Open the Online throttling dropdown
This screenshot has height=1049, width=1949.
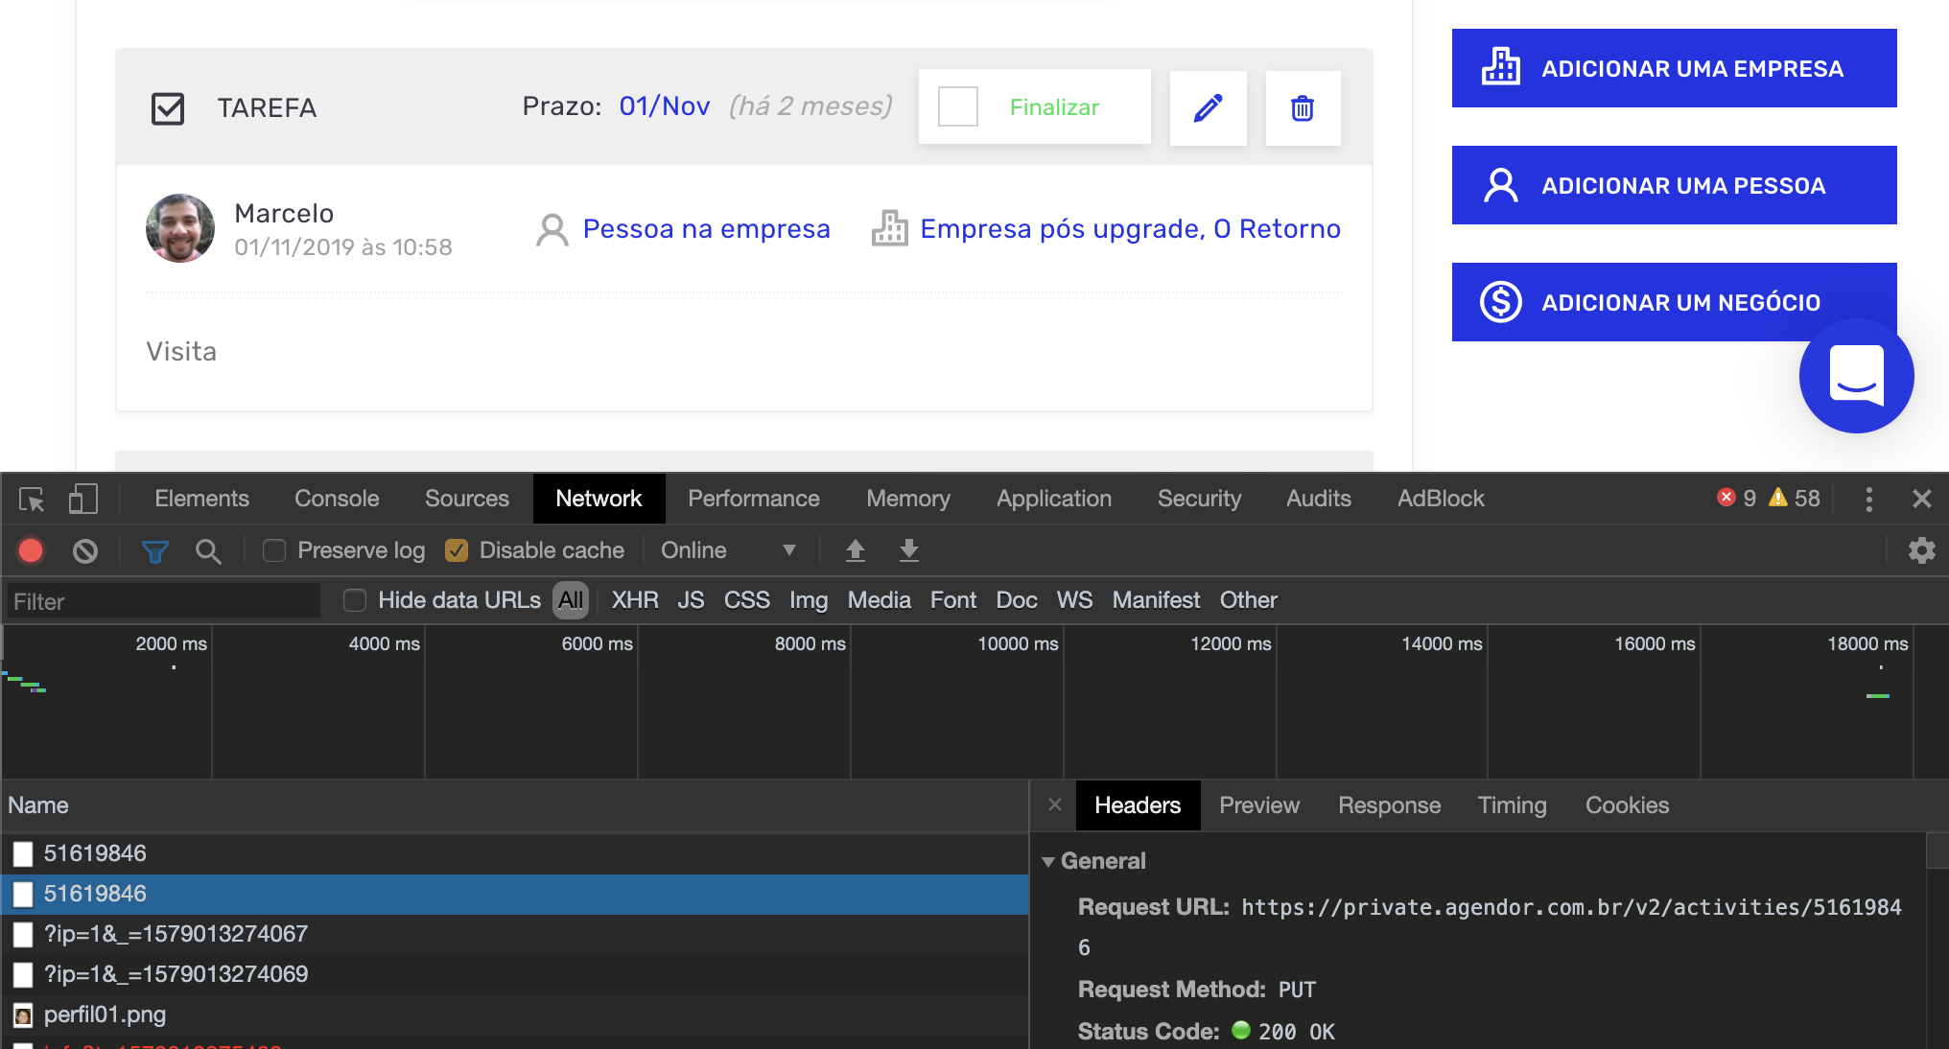pyautogui.click(x=728, y=550)
